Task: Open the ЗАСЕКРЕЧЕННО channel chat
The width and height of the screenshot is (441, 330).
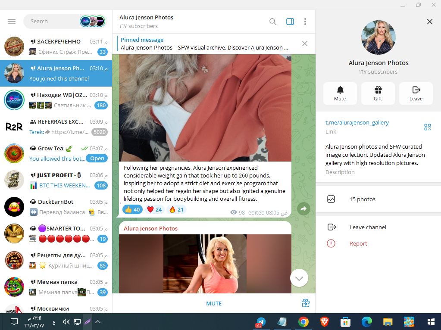Action: click(56, 47)
